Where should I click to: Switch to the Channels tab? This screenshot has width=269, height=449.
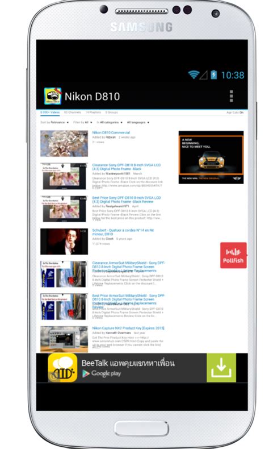[72, 113]
